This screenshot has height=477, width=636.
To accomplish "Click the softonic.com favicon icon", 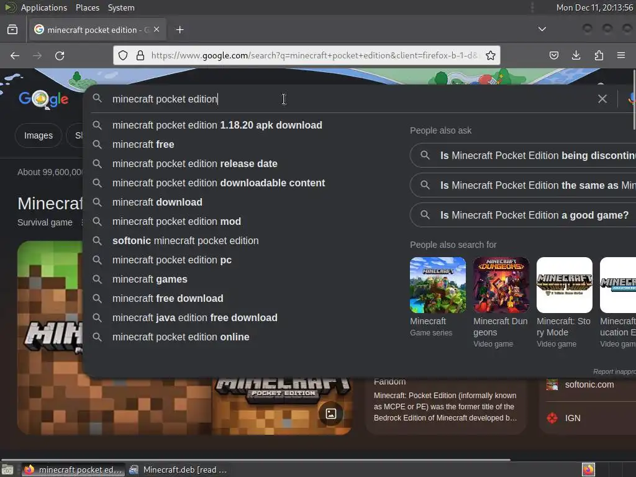I will [x=552, y=384].
